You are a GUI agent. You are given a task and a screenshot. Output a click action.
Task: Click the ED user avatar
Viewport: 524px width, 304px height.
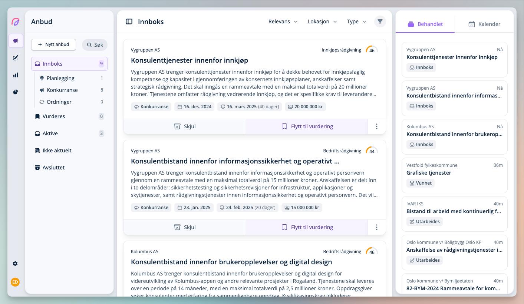point(15,282)
